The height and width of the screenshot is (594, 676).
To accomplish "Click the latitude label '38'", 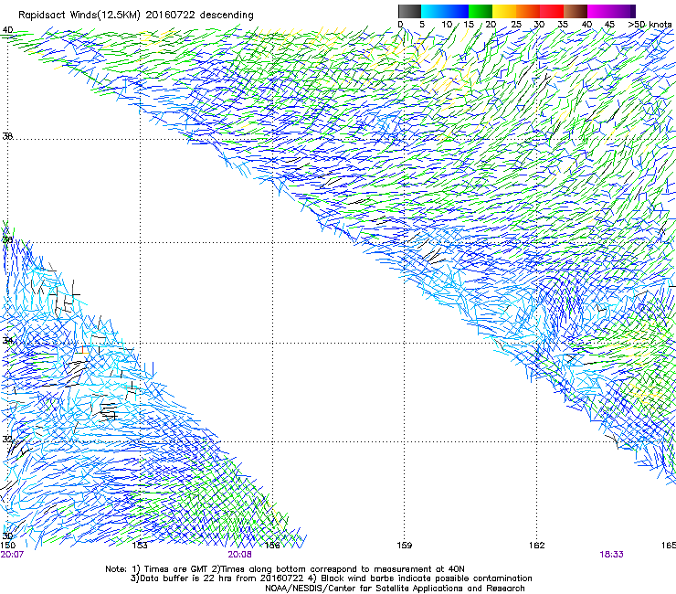I will 7,136.
